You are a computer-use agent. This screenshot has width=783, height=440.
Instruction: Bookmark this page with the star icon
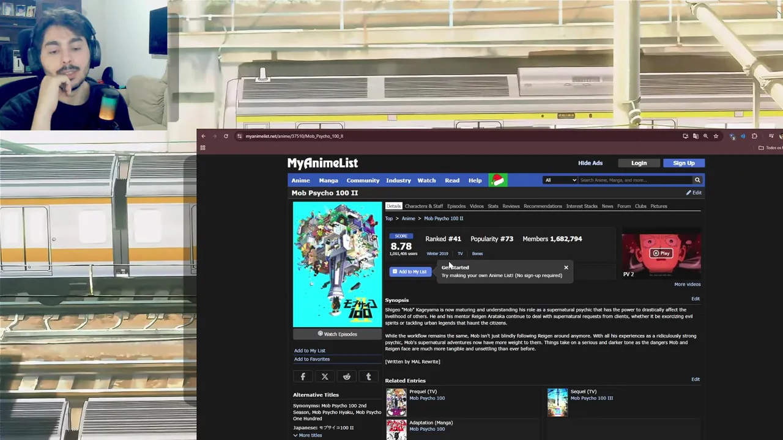pos(716,136)
